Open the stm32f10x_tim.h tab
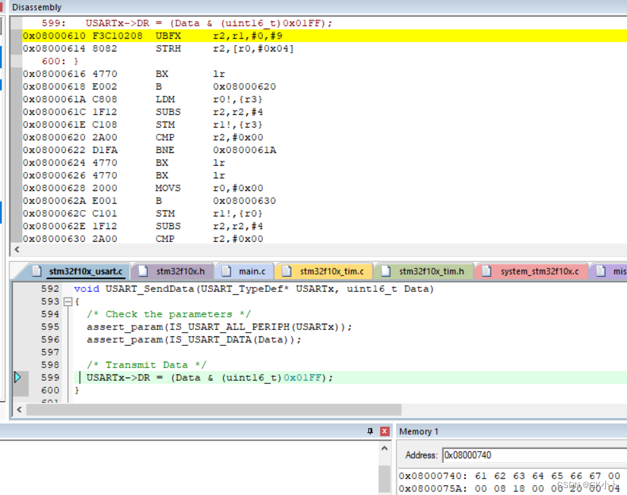Image resolution: width=627 pixels, height=495 pixels. [424, 272]
